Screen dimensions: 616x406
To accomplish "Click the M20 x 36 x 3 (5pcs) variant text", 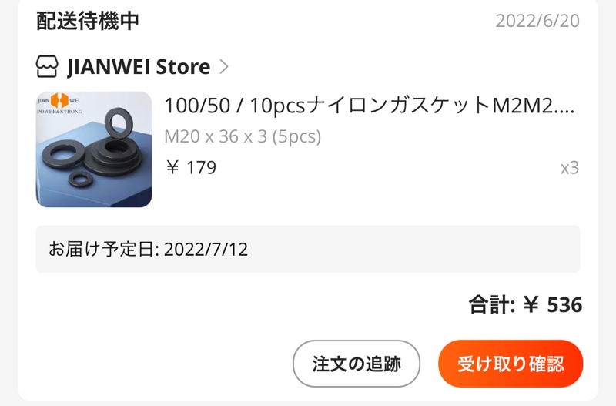I will click(x=243, y=136).
